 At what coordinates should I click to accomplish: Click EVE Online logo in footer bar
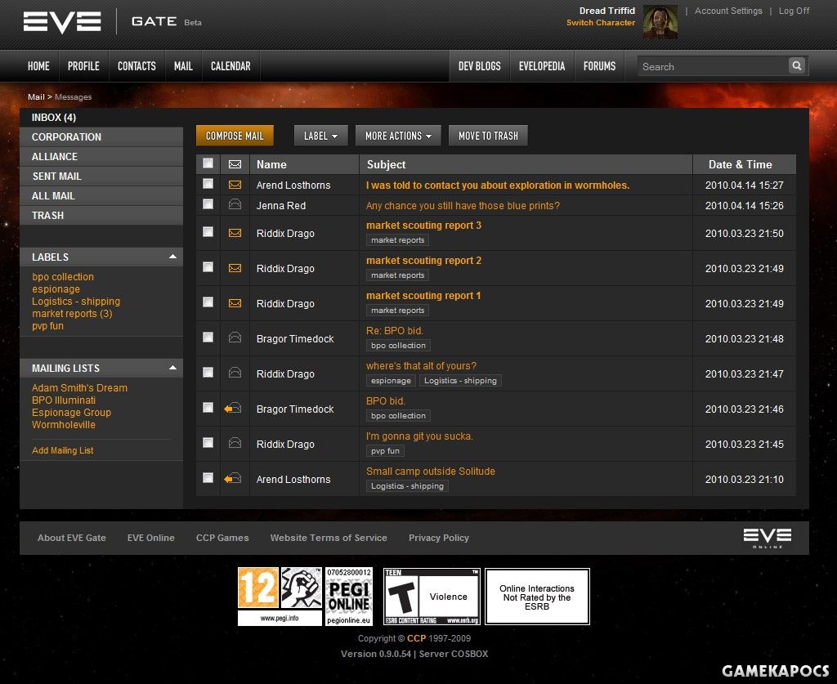click(768, 538)
